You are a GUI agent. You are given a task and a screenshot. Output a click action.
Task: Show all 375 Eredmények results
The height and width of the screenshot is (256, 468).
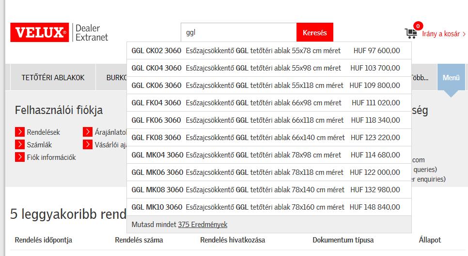click(203, 225)
